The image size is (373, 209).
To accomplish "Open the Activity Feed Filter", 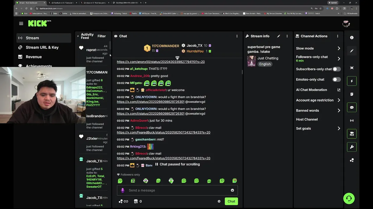I will 101,36.
